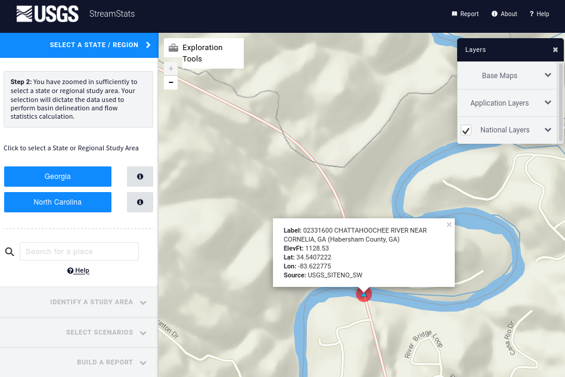Zoom in the map
Viewport: 565px width, 377px height.
pyautogui.click(x=171, y=69)
